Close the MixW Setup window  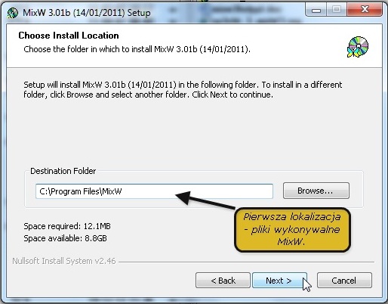click(365, 10)
